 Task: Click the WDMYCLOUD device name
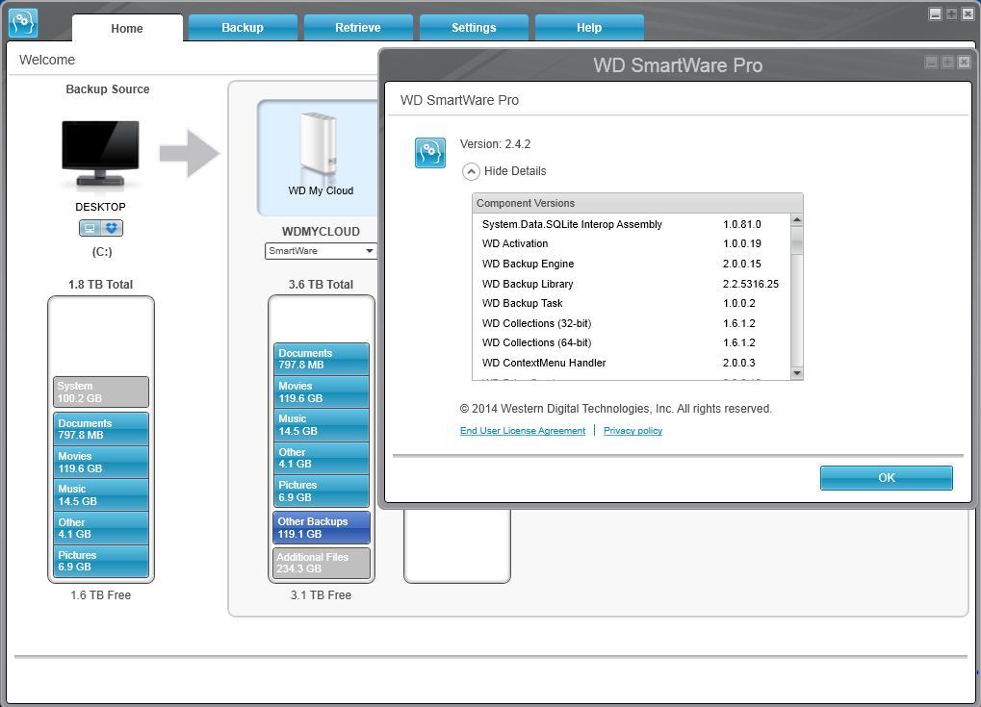(x=321, y=231)
